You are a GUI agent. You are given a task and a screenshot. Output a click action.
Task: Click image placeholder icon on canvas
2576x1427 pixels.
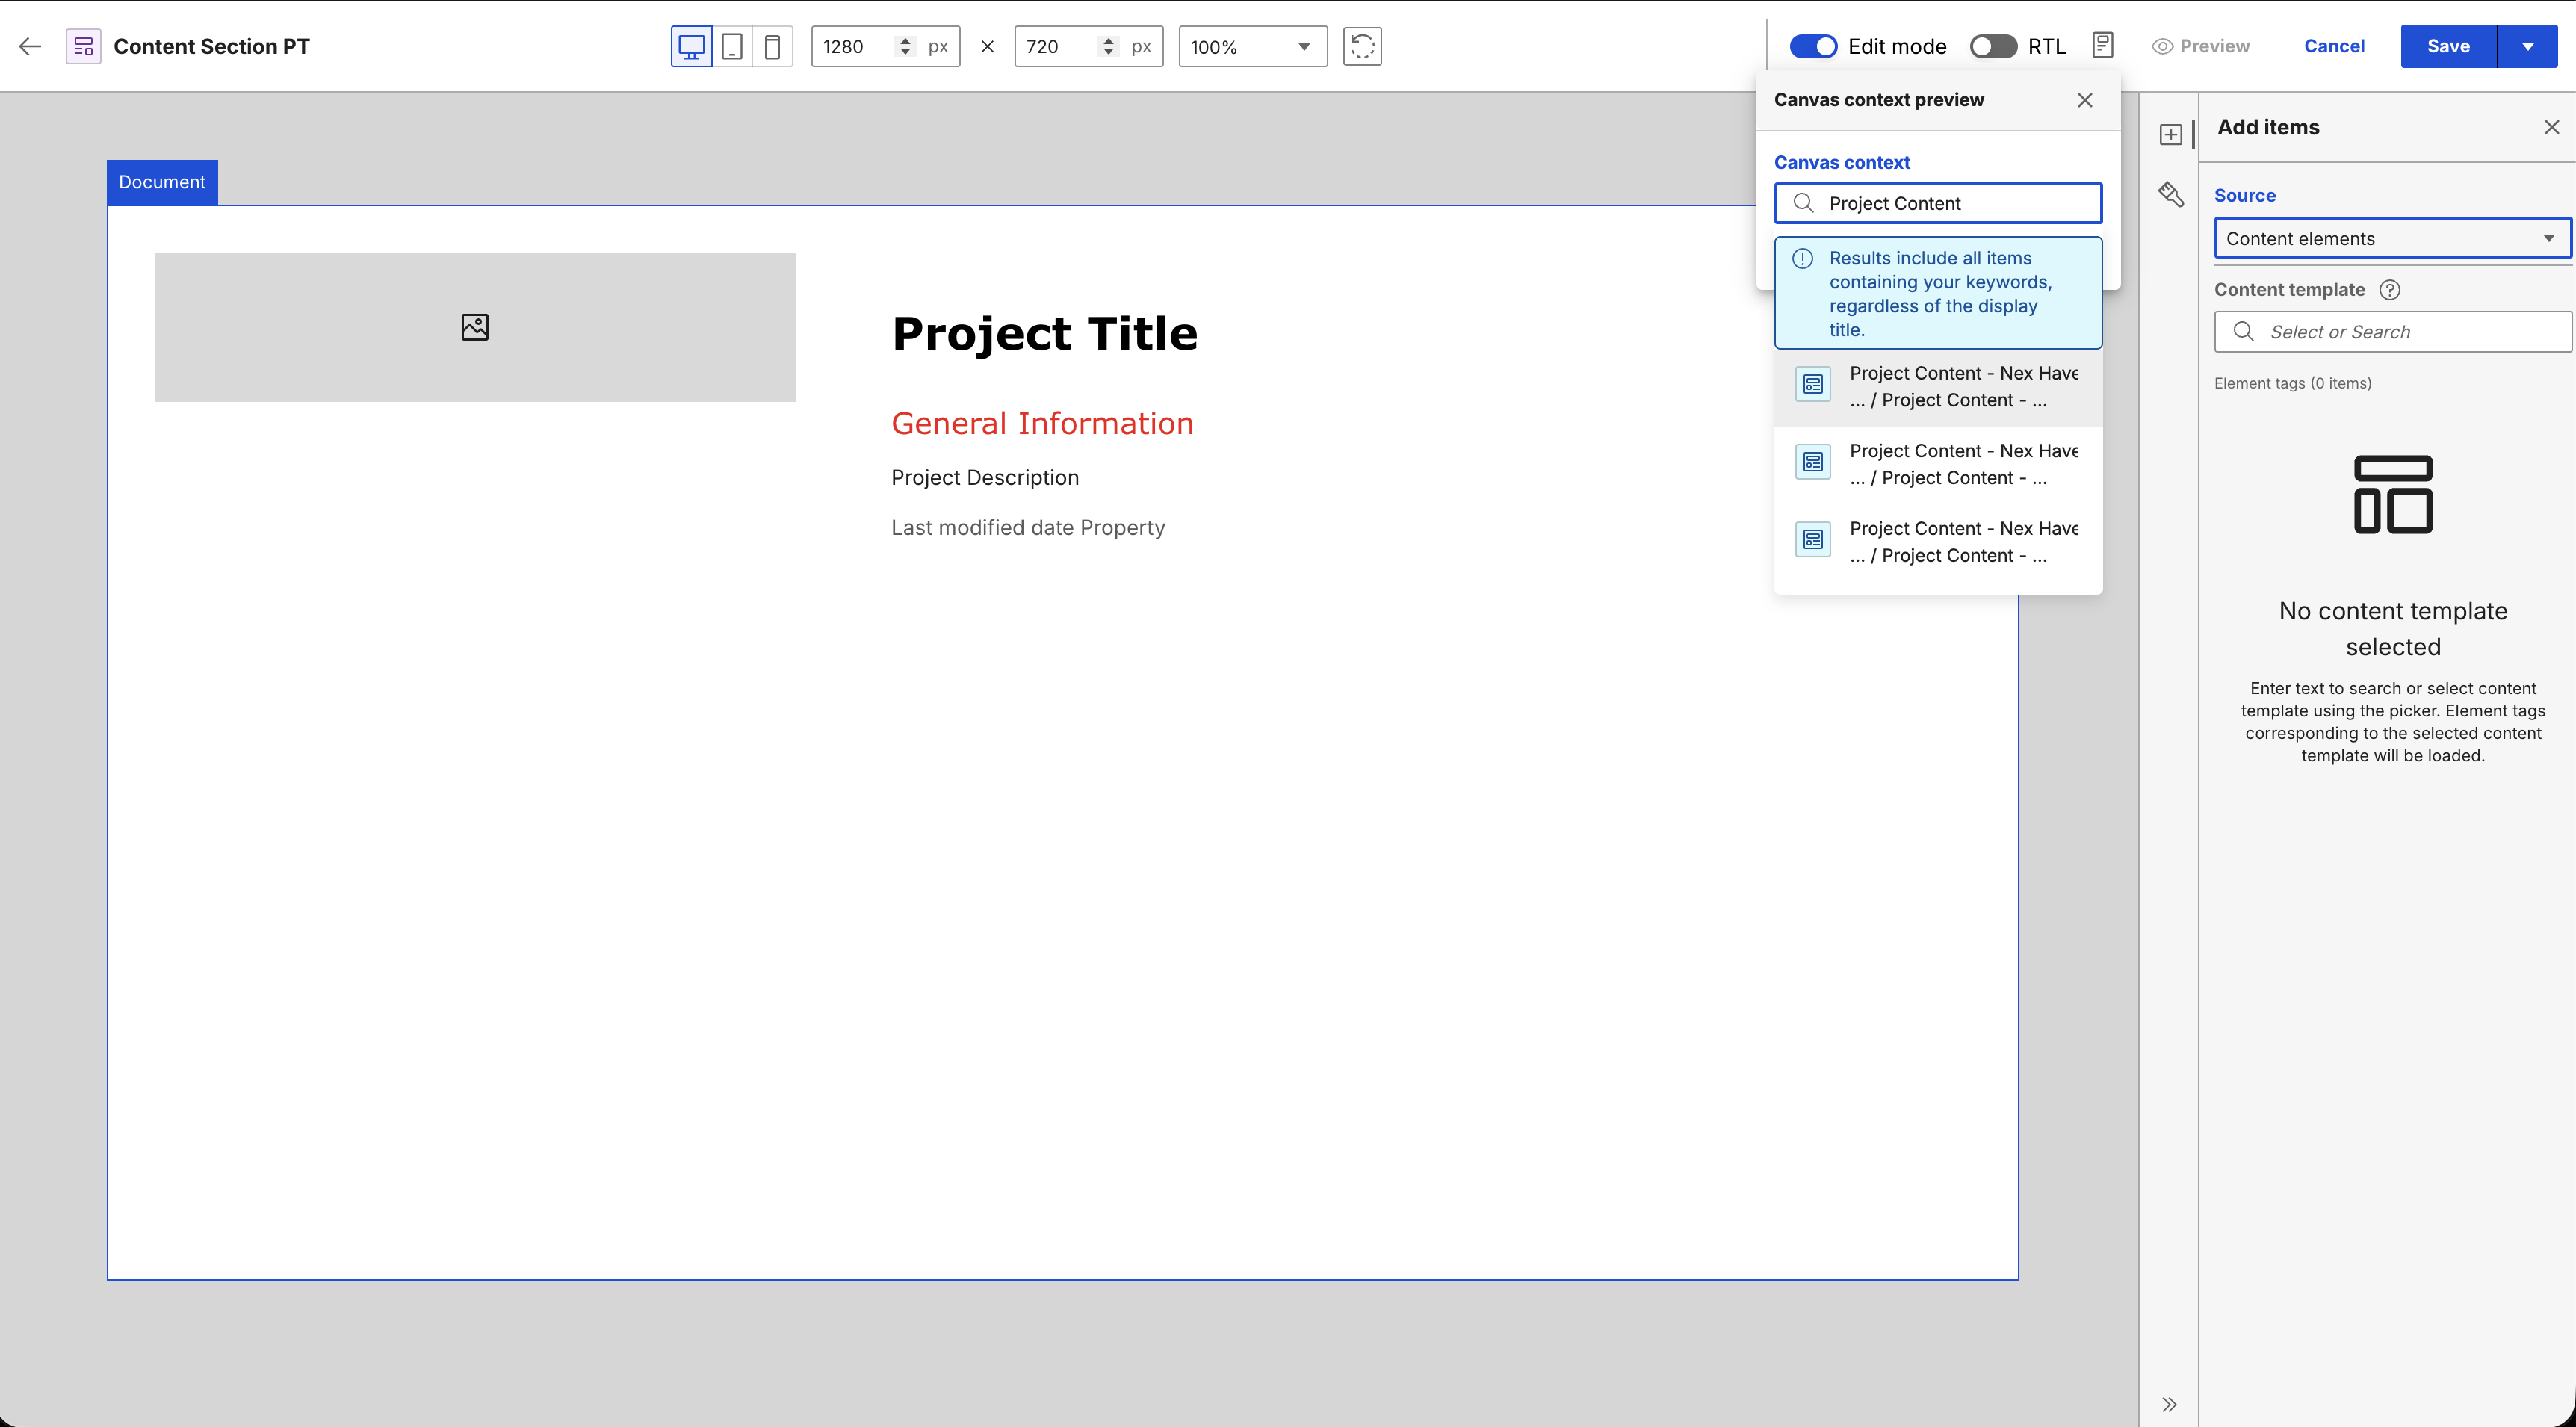(x=475, y=327)
